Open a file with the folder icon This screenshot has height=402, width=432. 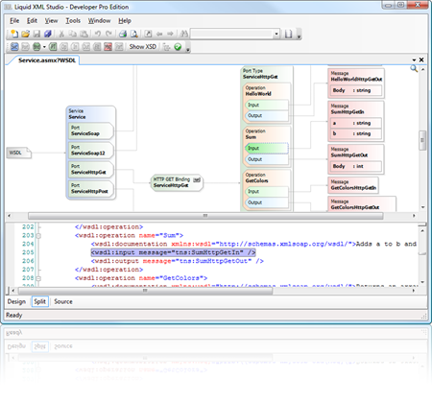pyautogui.click(x=25, y=34)
